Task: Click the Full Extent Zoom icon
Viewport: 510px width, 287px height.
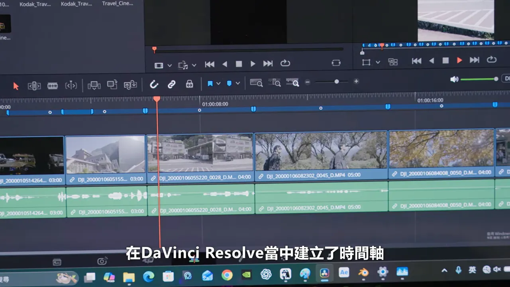Action: click(256, 83)
